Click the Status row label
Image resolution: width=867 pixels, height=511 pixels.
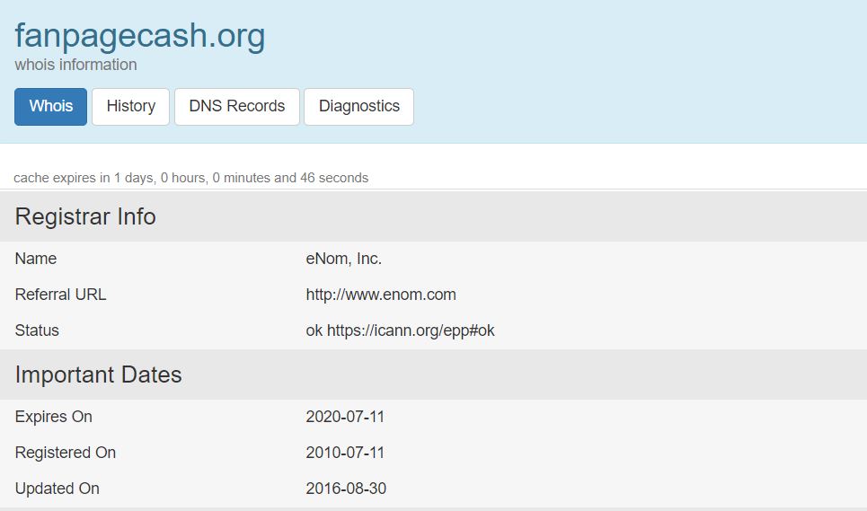(x=37, y=330)
